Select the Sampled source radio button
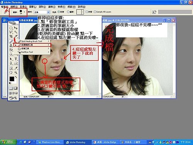This screenshot has height=145, width=193. 59,12
